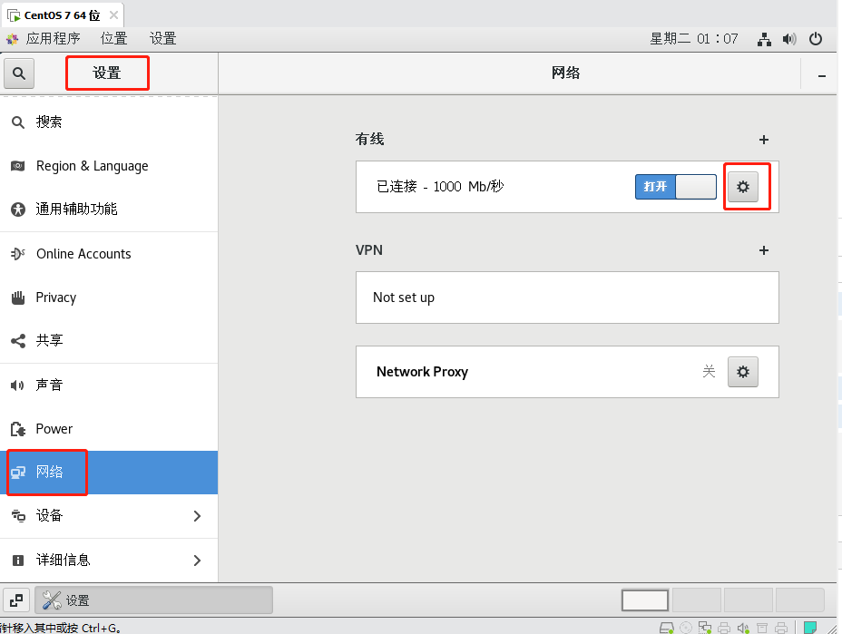Open Privacy settings

click(x=109, y=297)
